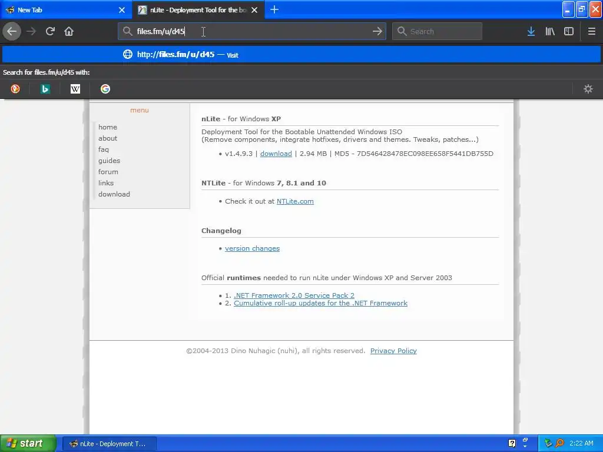Search with the Bing engine icon
Image resolution: width=603 pixels, height=452 pixels.
click(45, 89)
